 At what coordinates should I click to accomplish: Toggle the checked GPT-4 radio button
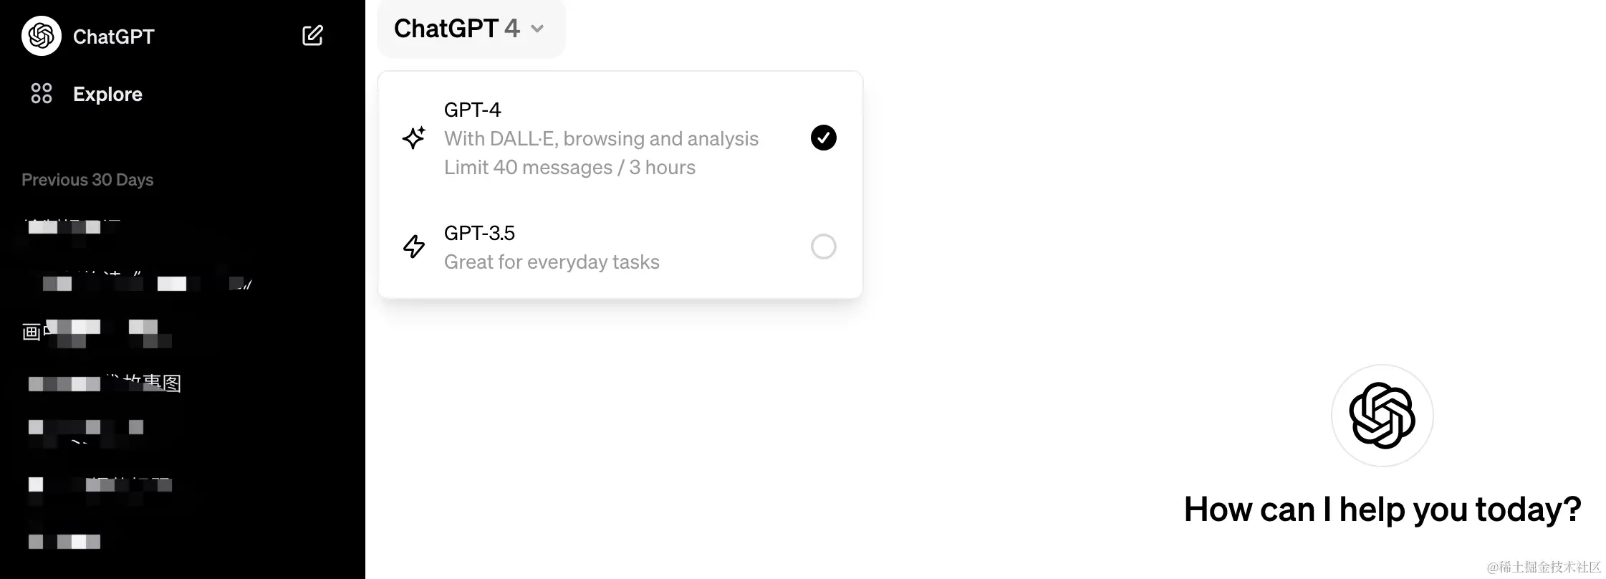pyautogui.click(x=823, y=138)
